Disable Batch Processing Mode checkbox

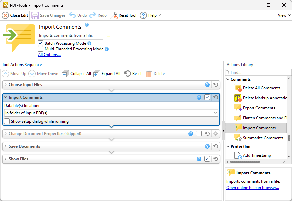(40, 43)
